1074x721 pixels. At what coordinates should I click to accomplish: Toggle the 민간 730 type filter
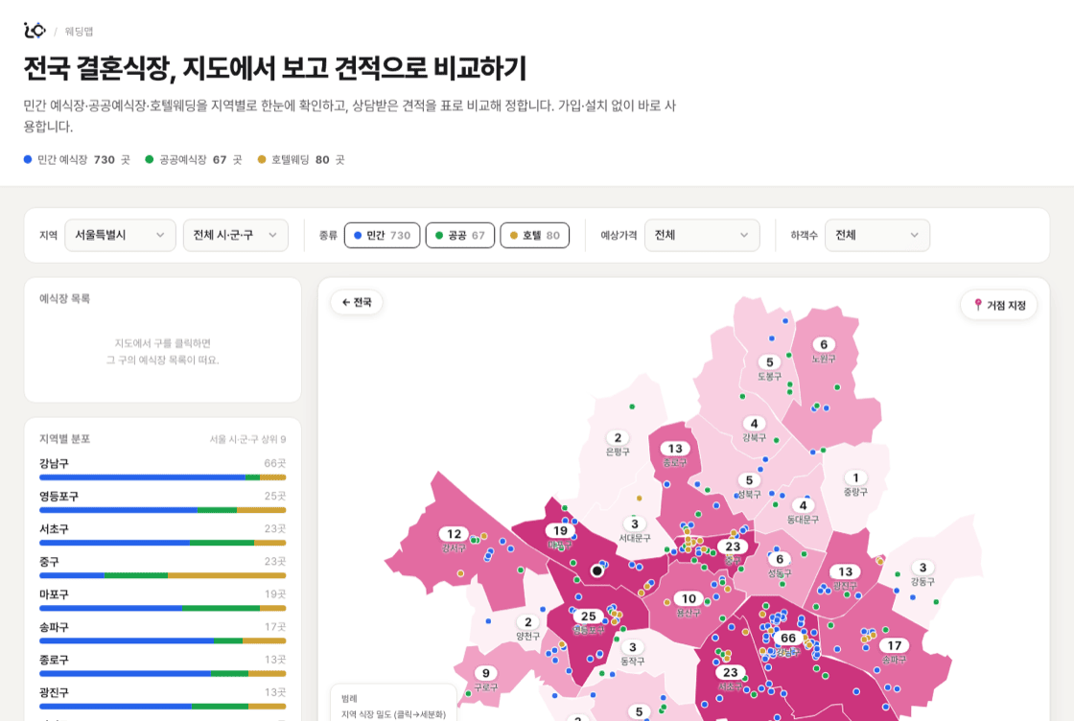(x=383, y=236)
